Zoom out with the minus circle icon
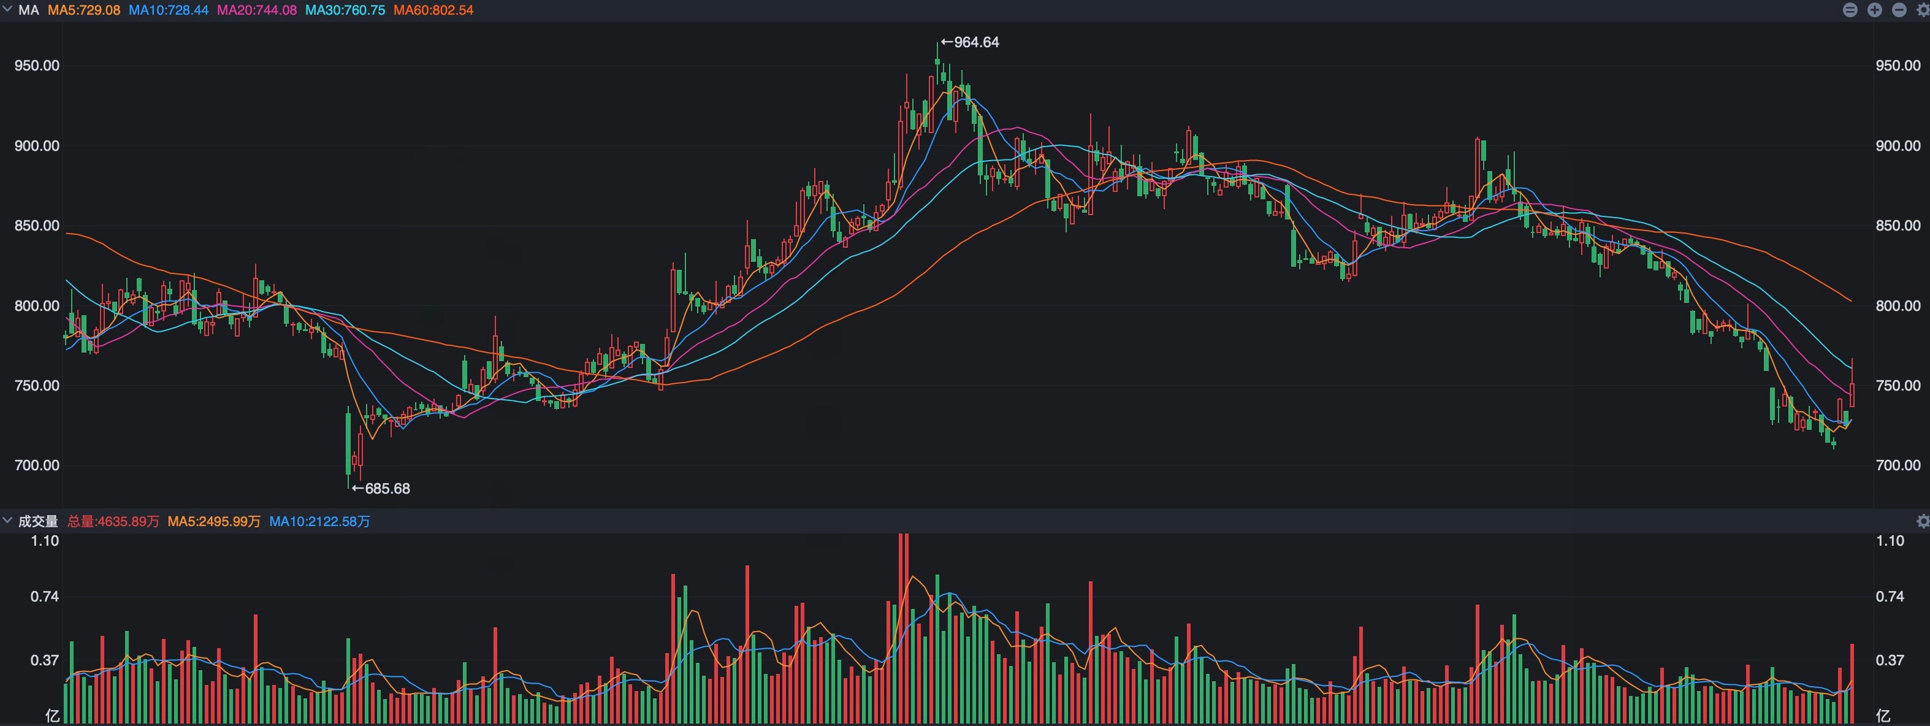This screenshot has height=726, width=1930. [x=1899, y=10]
